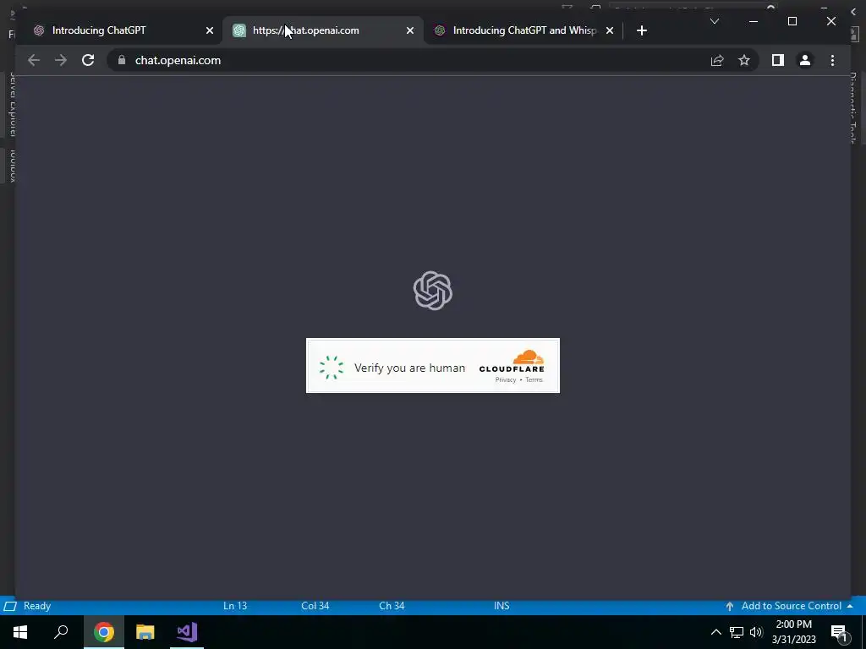Screen dimensions: 866x649
Task: Click the Cloudflare logo
Action: (512, 362)
